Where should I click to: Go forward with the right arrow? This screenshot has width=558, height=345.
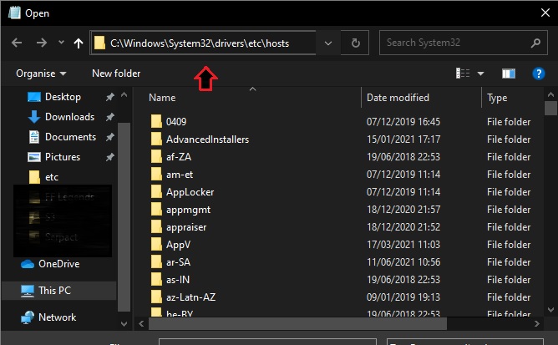42,43
